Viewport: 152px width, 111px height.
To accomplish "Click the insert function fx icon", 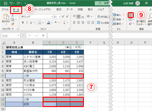I will (x=43, y=36).
